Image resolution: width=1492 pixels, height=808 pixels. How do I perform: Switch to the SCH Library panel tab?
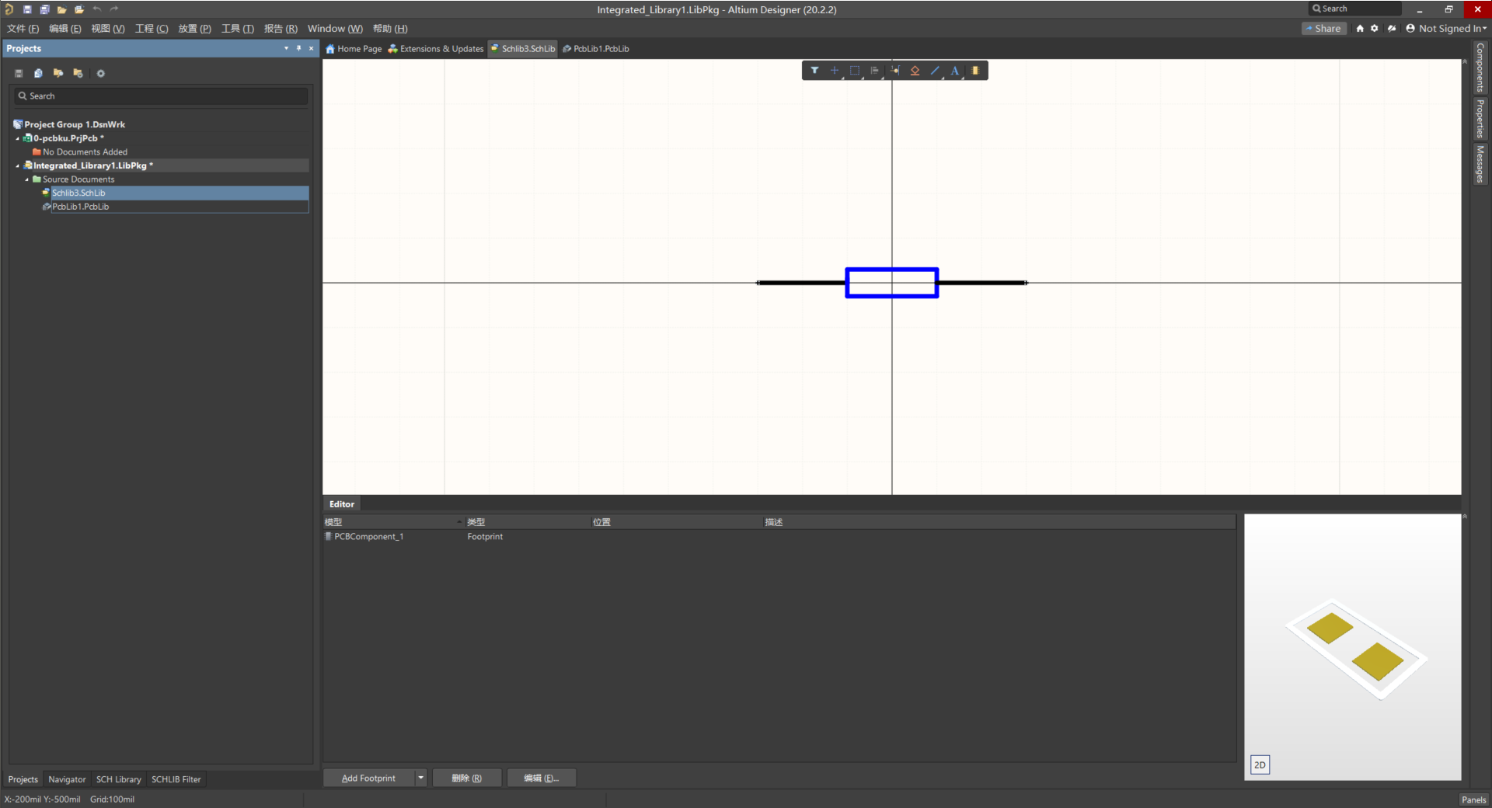(118, 779)
